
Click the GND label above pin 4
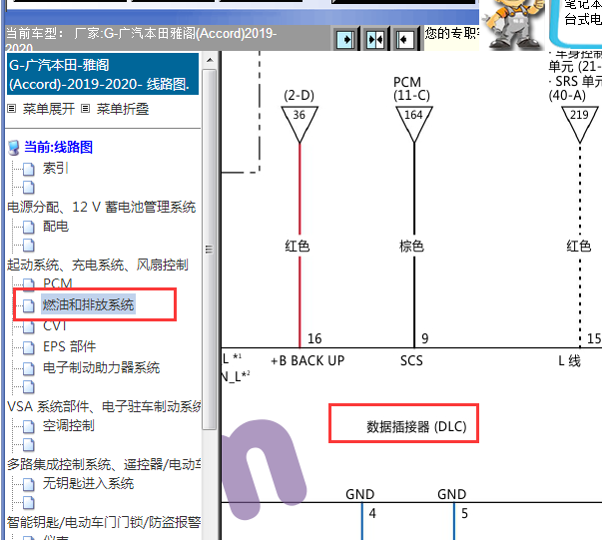pos(359,494)
